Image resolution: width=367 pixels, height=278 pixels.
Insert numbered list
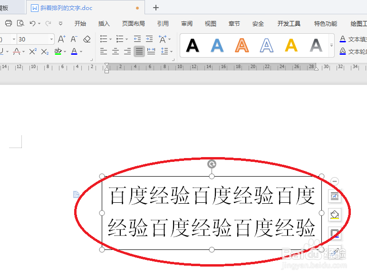[x=120, y=39]
